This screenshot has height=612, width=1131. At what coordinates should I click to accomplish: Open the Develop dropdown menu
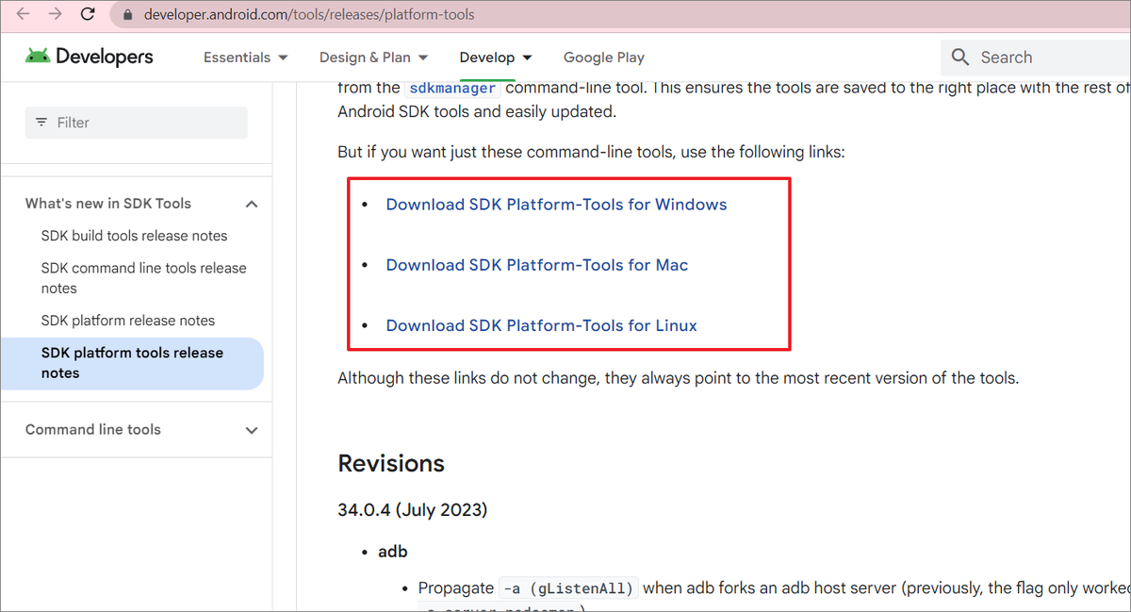coord(496,58)
